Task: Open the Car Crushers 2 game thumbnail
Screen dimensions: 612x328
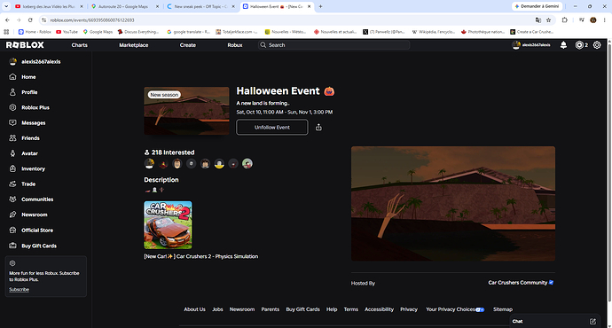Action: [168, 225]
